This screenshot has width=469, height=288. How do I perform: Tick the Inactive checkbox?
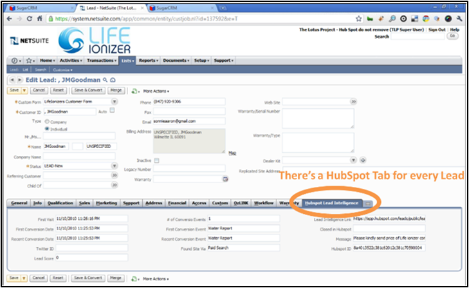pyautogui.click(x=156, y=160)
